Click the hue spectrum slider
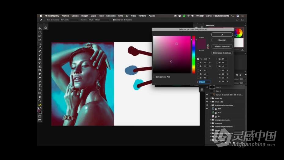 point(194,54)
